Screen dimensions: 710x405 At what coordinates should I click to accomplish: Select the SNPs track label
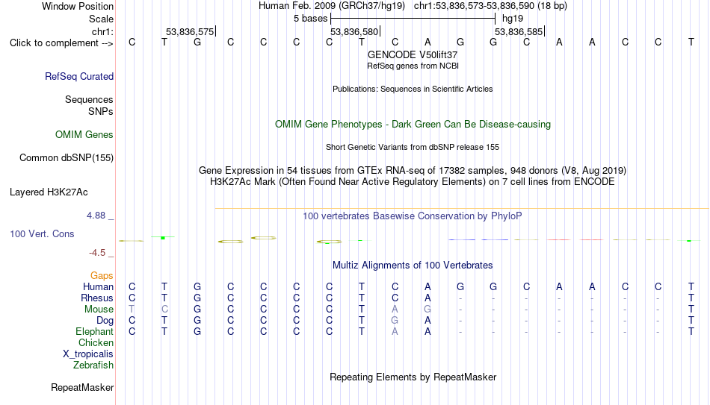(x=101, y=111)
